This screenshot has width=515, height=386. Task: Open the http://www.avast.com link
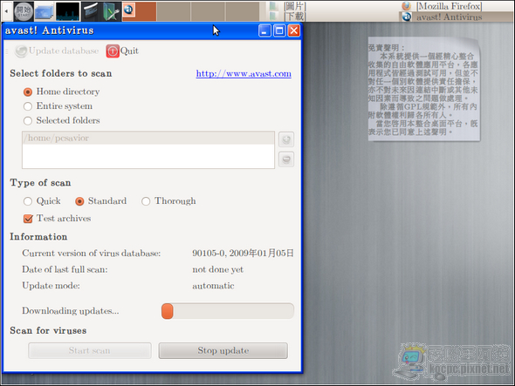244,73
